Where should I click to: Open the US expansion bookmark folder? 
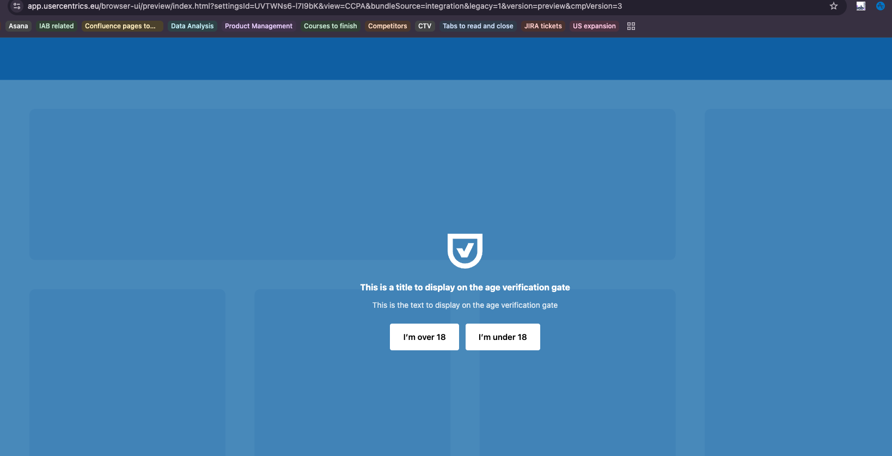coord(594,26)
